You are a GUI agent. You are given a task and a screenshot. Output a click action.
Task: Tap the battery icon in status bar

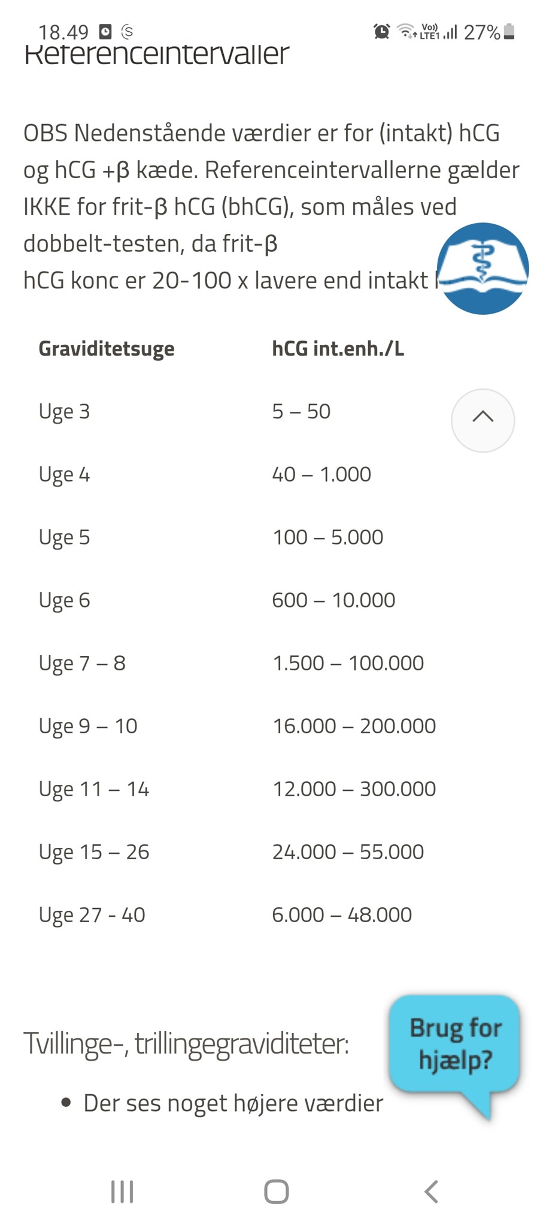coord(509,31)
